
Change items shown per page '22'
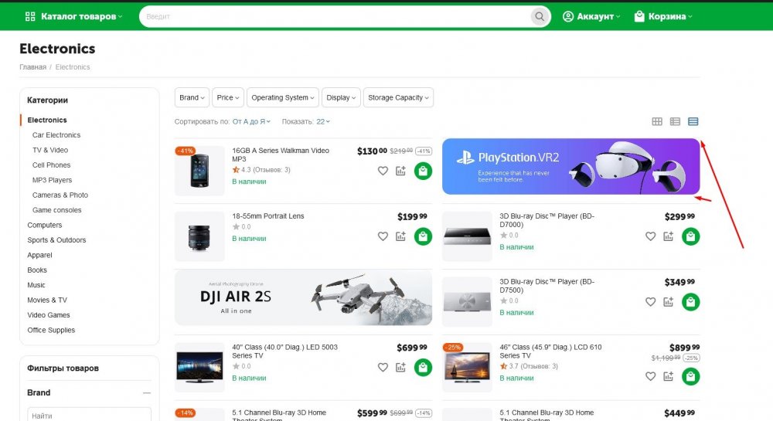[323, 121]
